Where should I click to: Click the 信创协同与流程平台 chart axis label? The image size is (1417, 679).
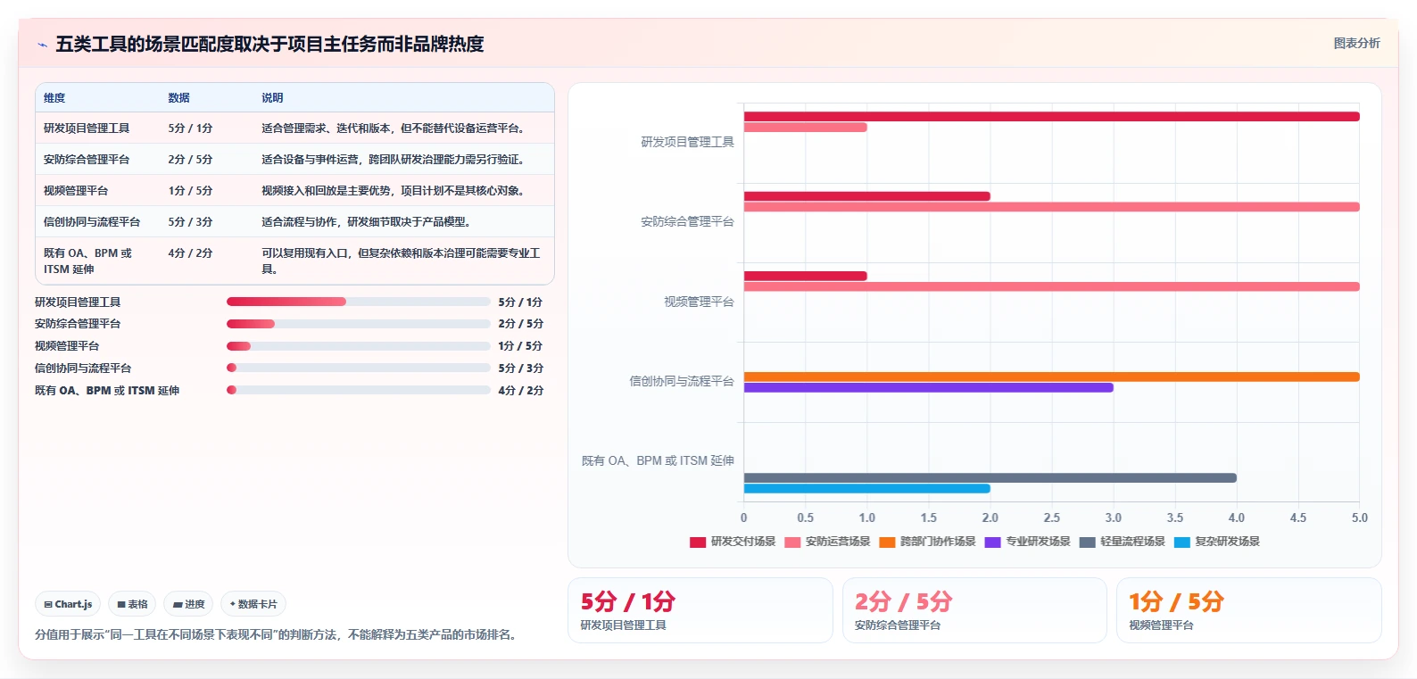point(682,381)
